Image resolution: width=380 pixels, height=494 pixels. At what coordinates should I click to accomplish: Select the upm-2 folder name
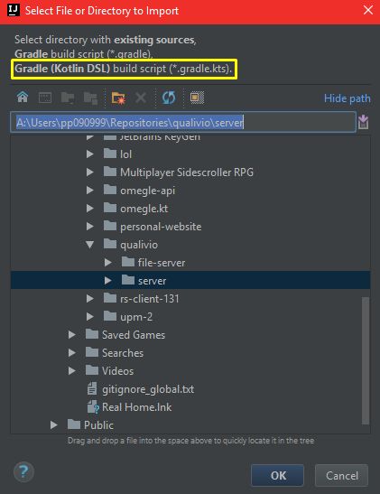pyautogui.click(x=136, y=317)
